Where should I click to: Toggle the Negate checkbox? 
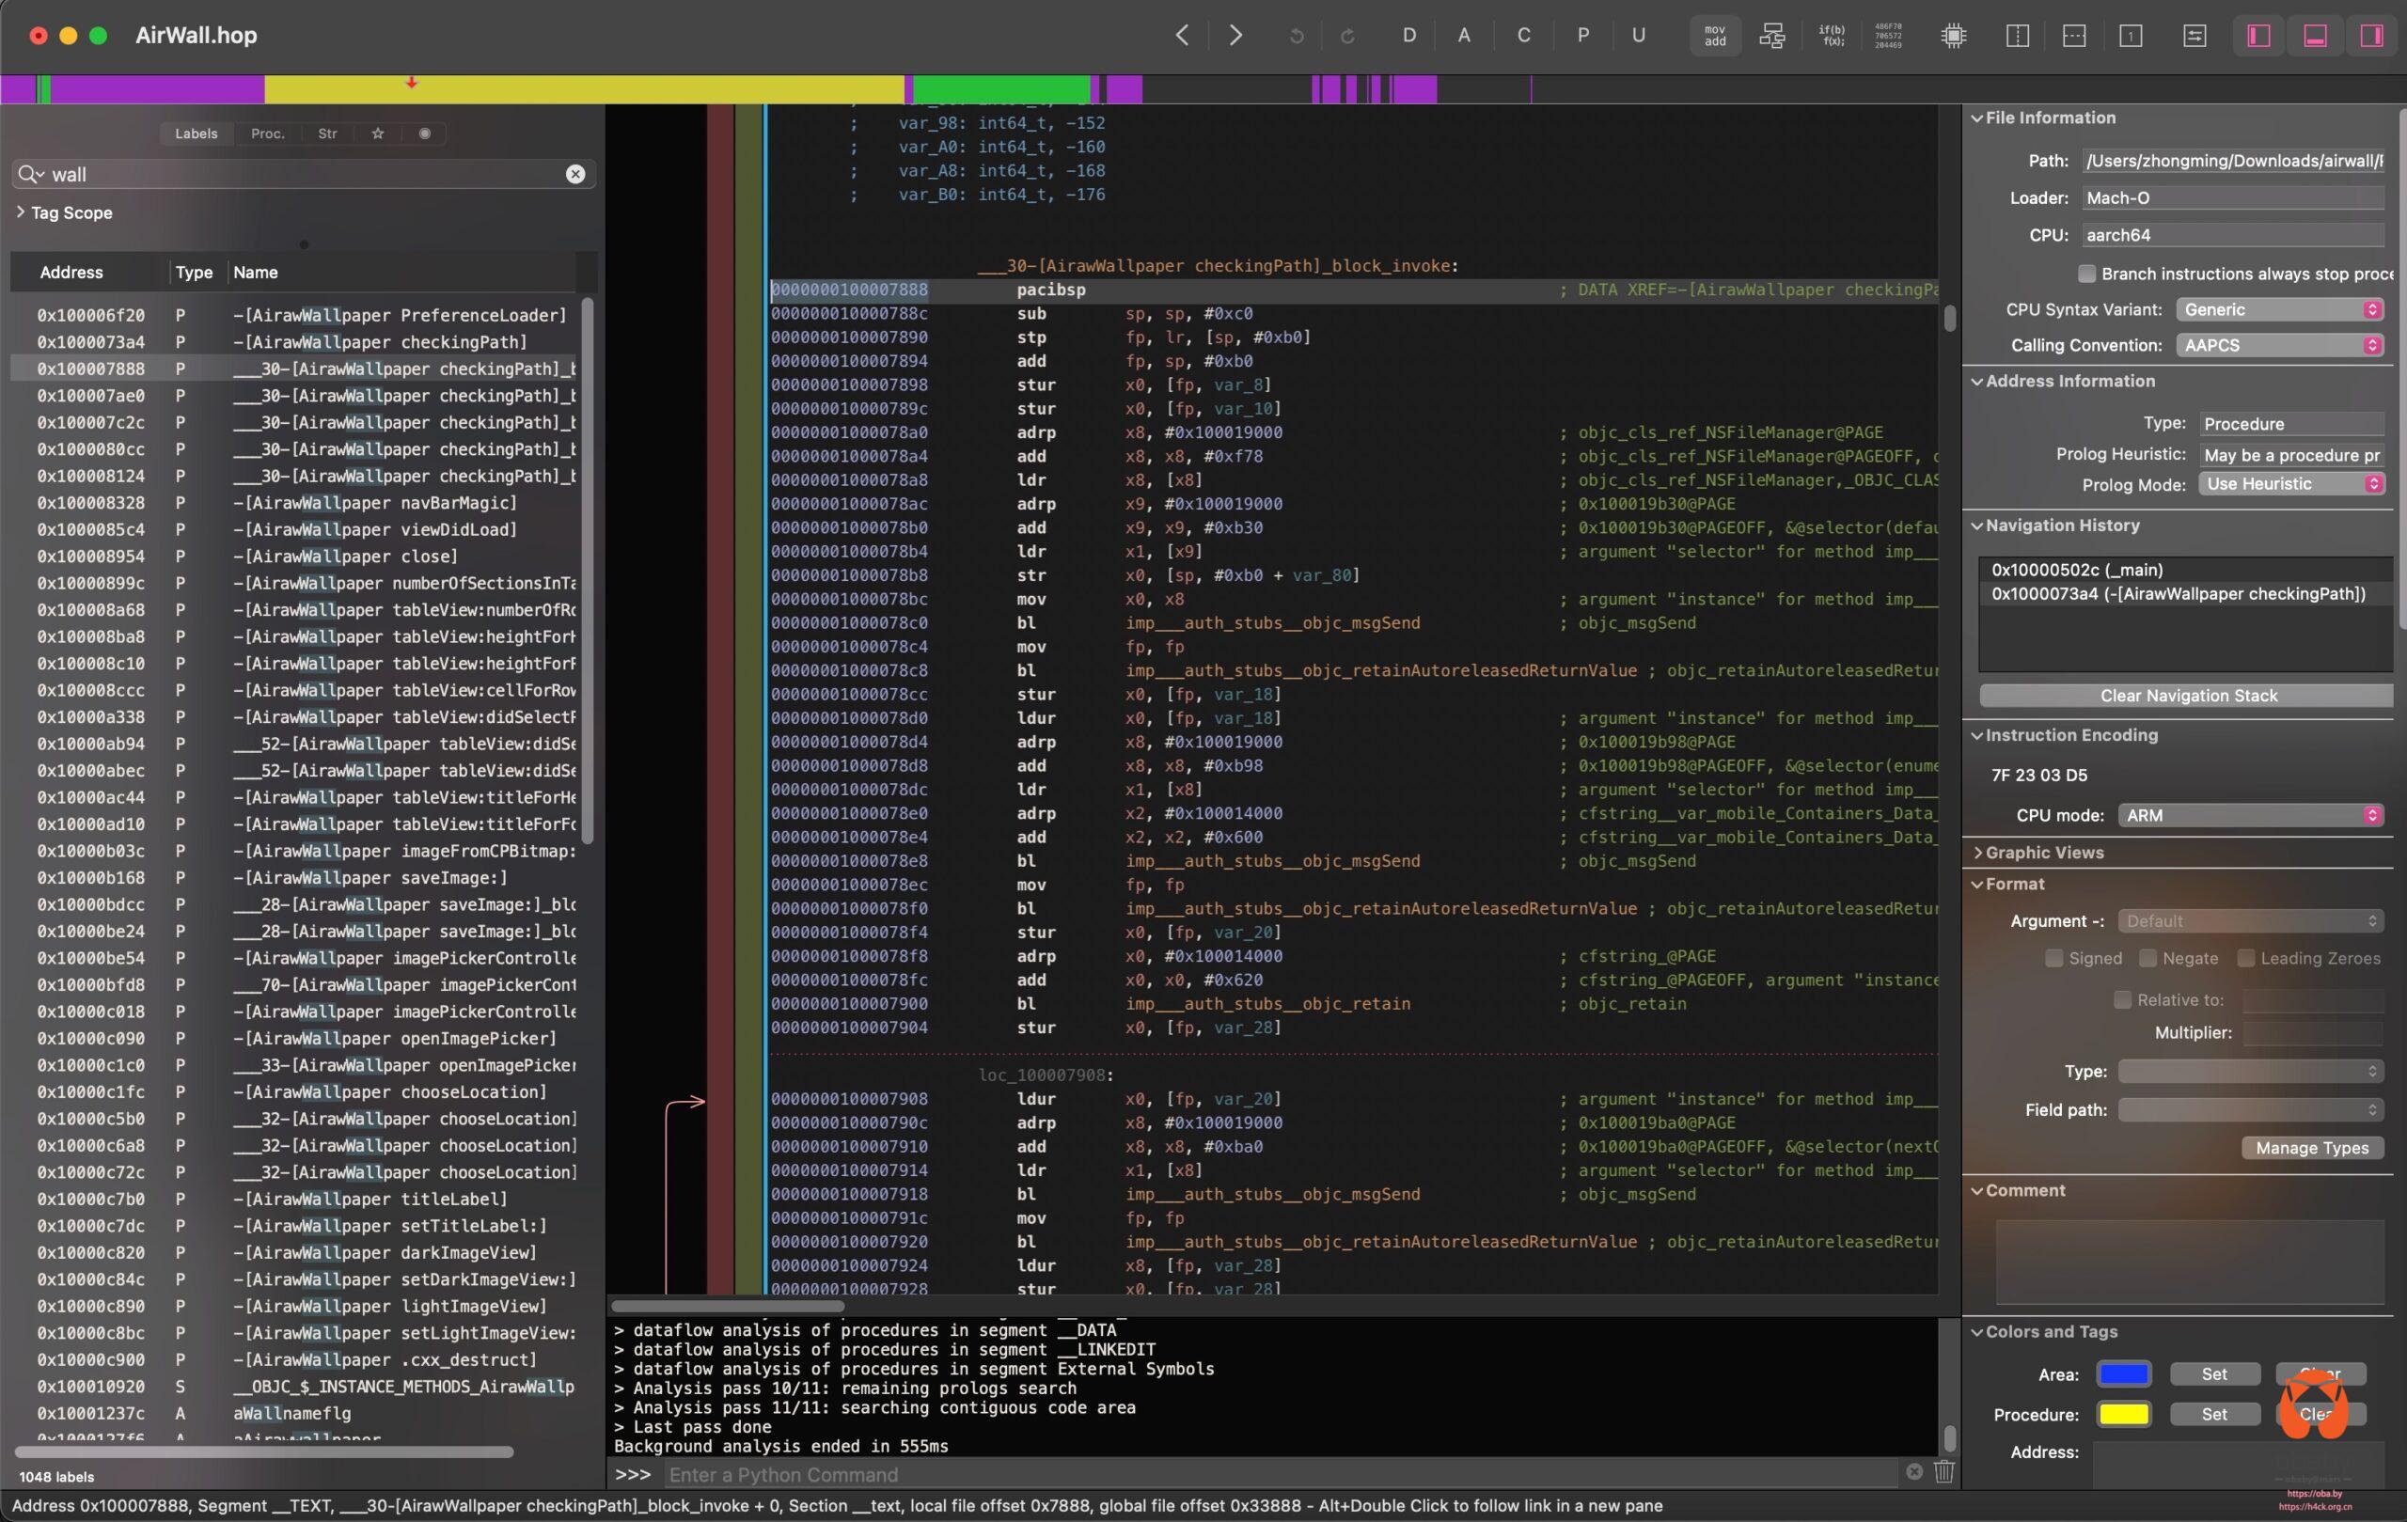tap(2147, 958)
